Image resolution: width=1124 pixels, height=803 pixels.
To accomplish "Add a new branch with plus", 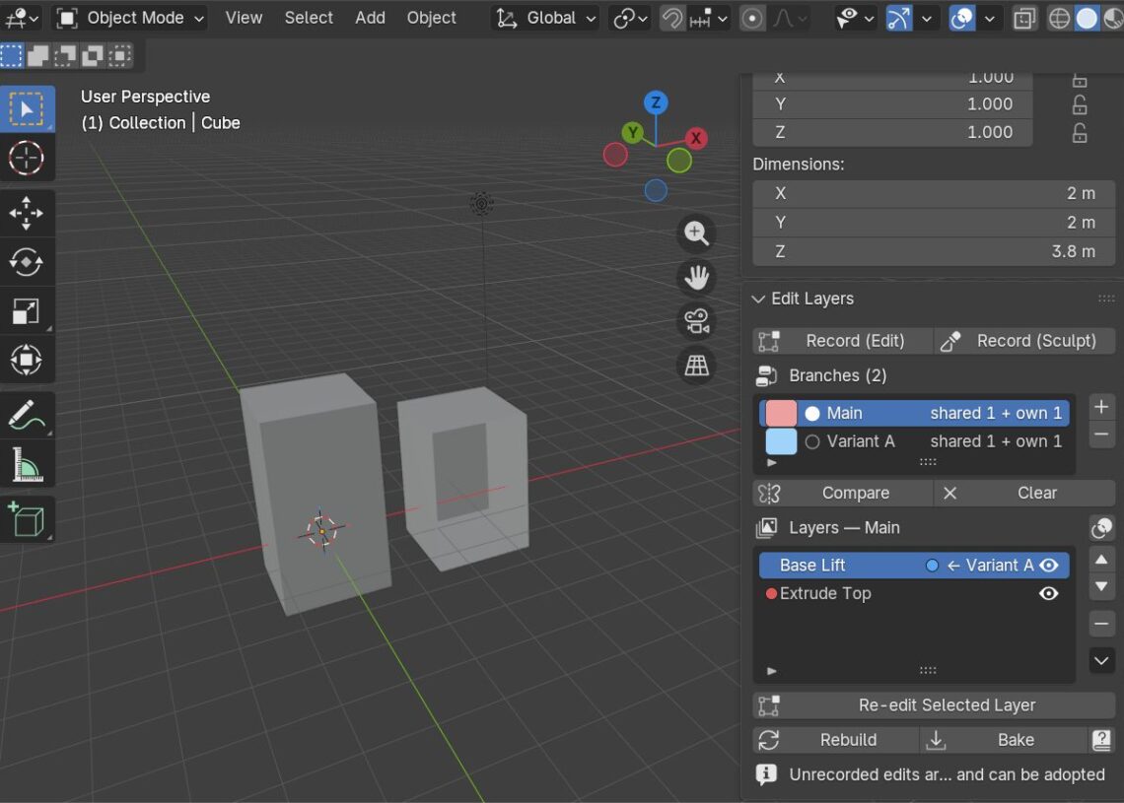I will coord(1101,407).
